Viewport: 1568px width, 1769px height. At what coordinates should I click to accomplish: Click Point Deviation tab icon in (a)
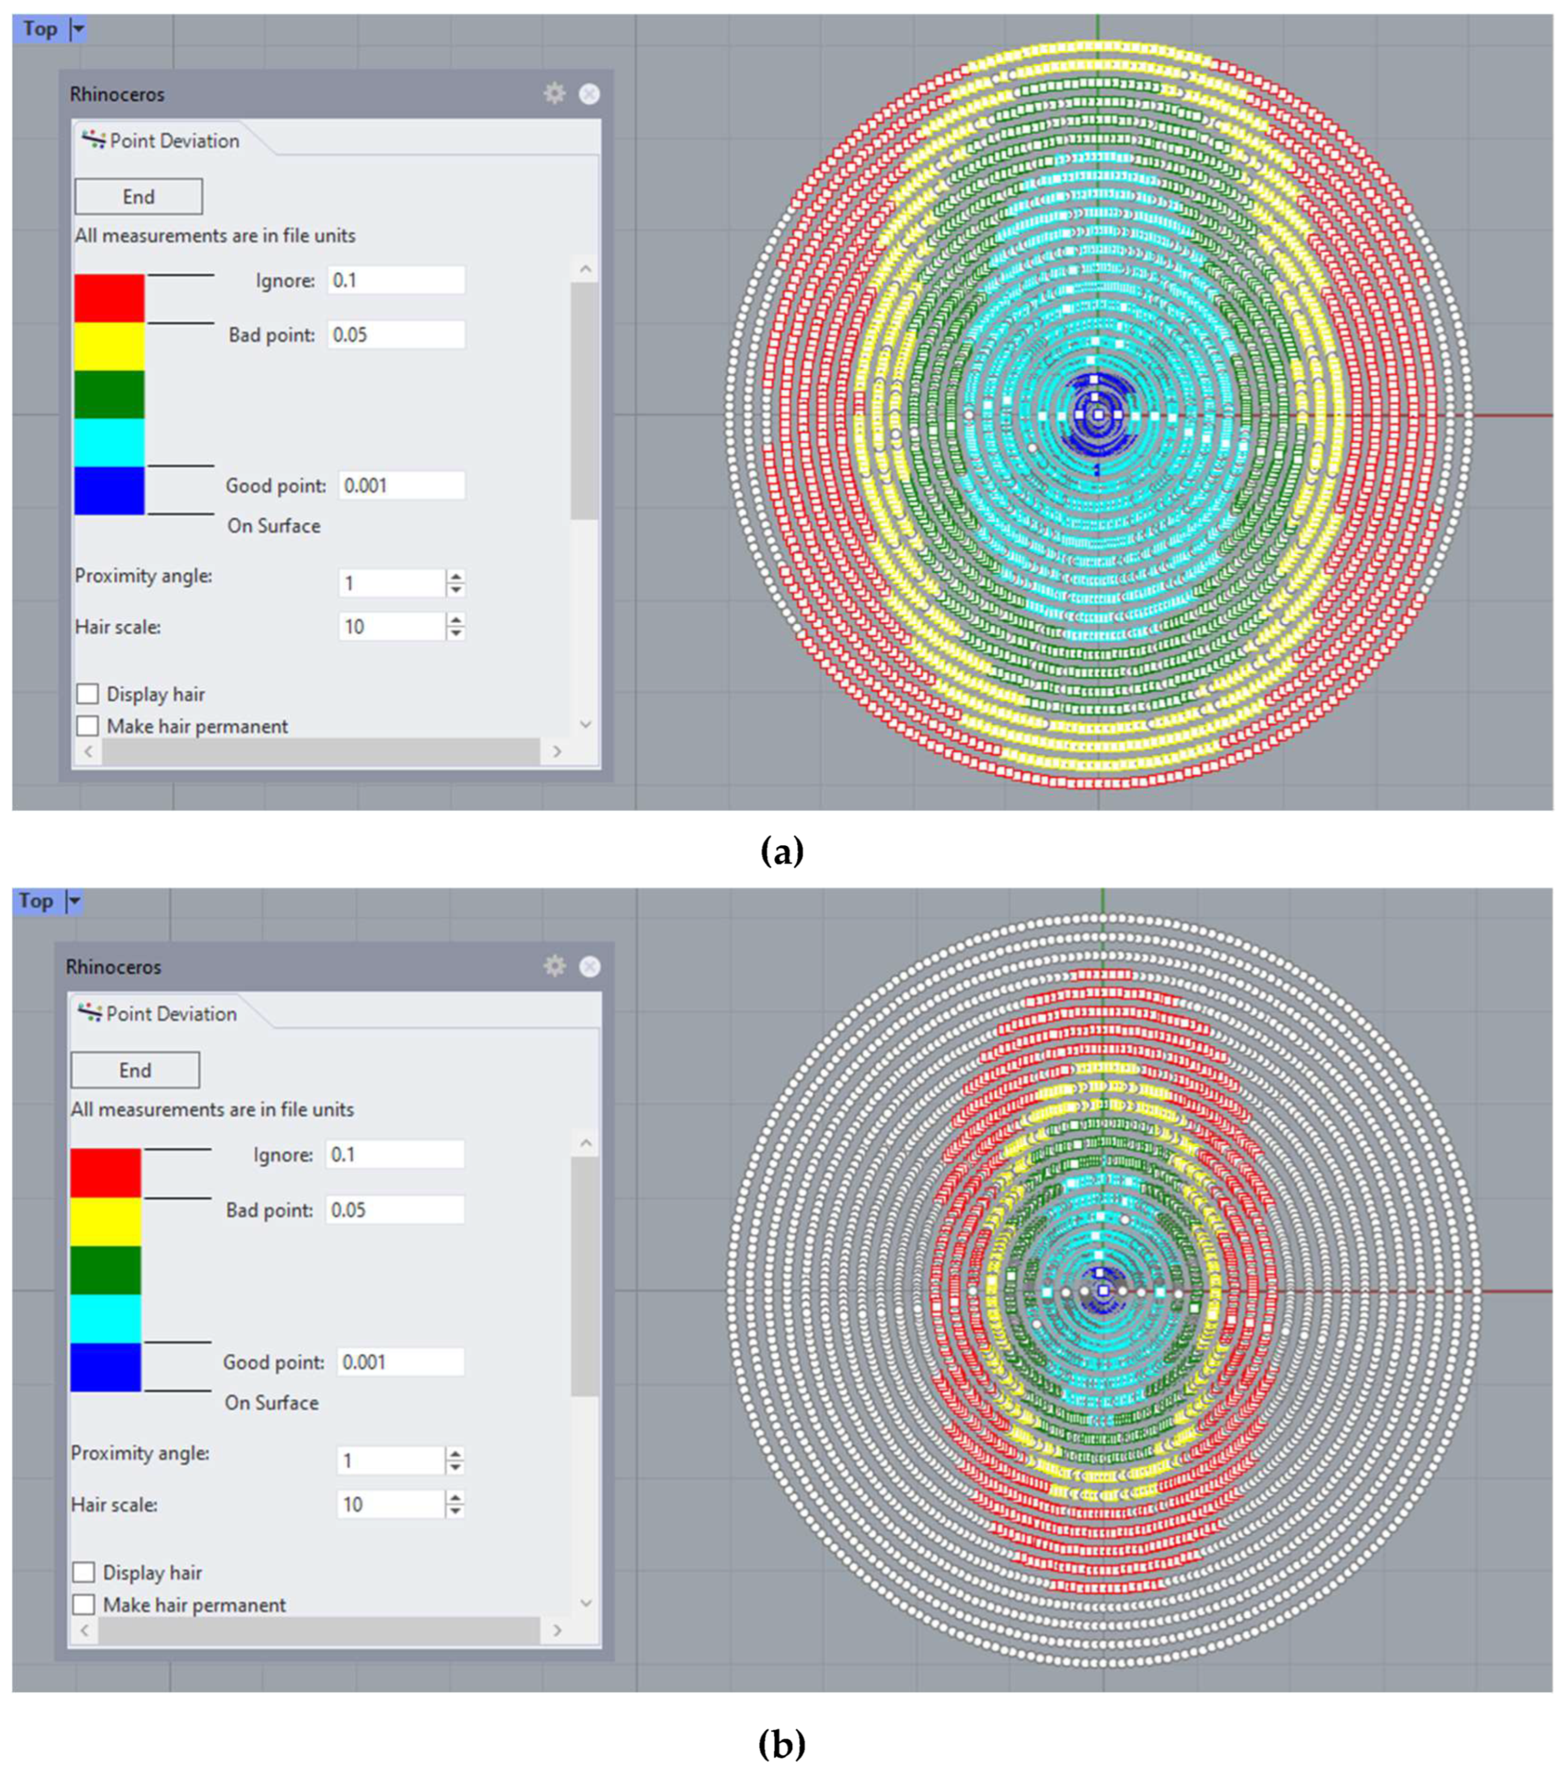pos(92,139)
